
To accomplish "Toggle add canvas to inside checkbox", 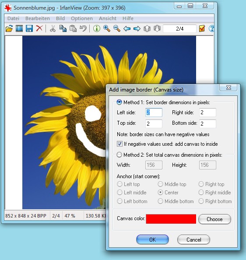I will (x=119, y=144).
